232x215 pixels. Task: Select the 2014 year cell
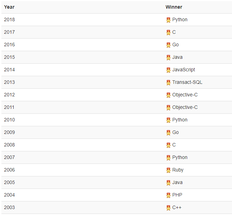pos(9,70)
